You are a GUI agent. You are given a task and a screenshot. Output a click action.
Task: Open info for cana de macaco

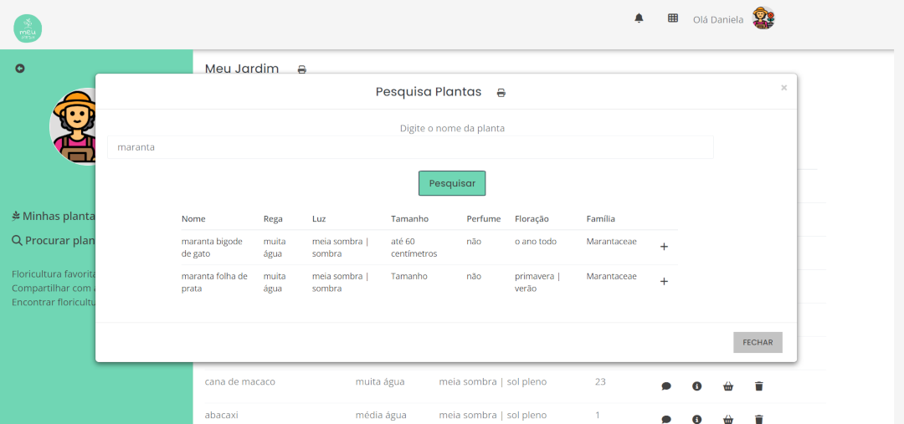click(x=696, y=386)
